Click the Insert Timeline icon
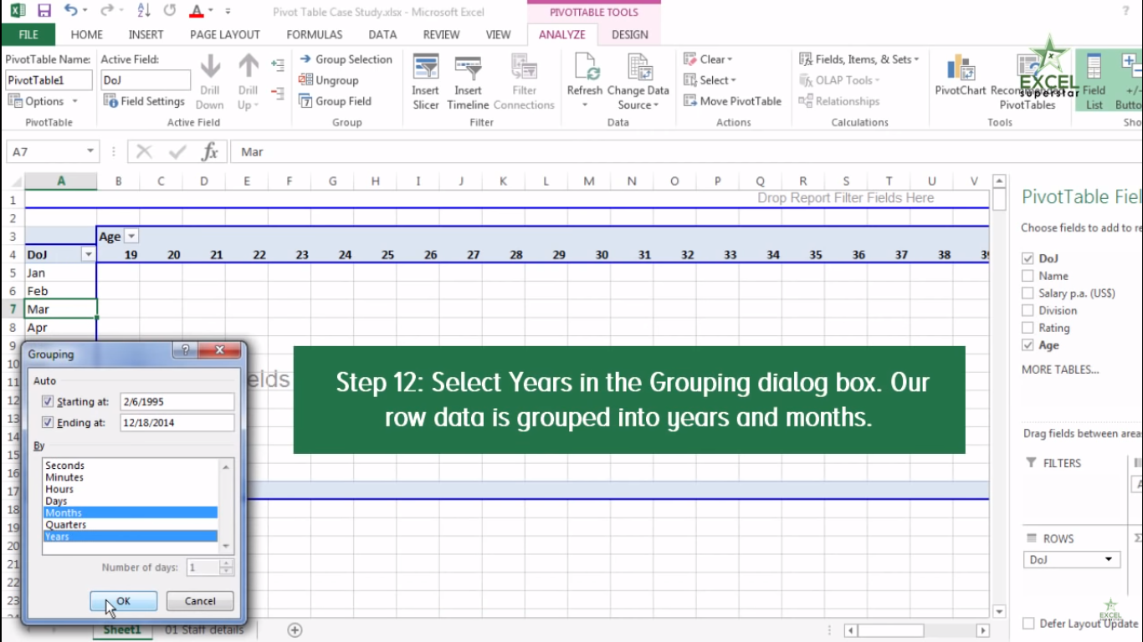Image resolution: width=1143 pixels, height=642 pixels. [468, 67]
